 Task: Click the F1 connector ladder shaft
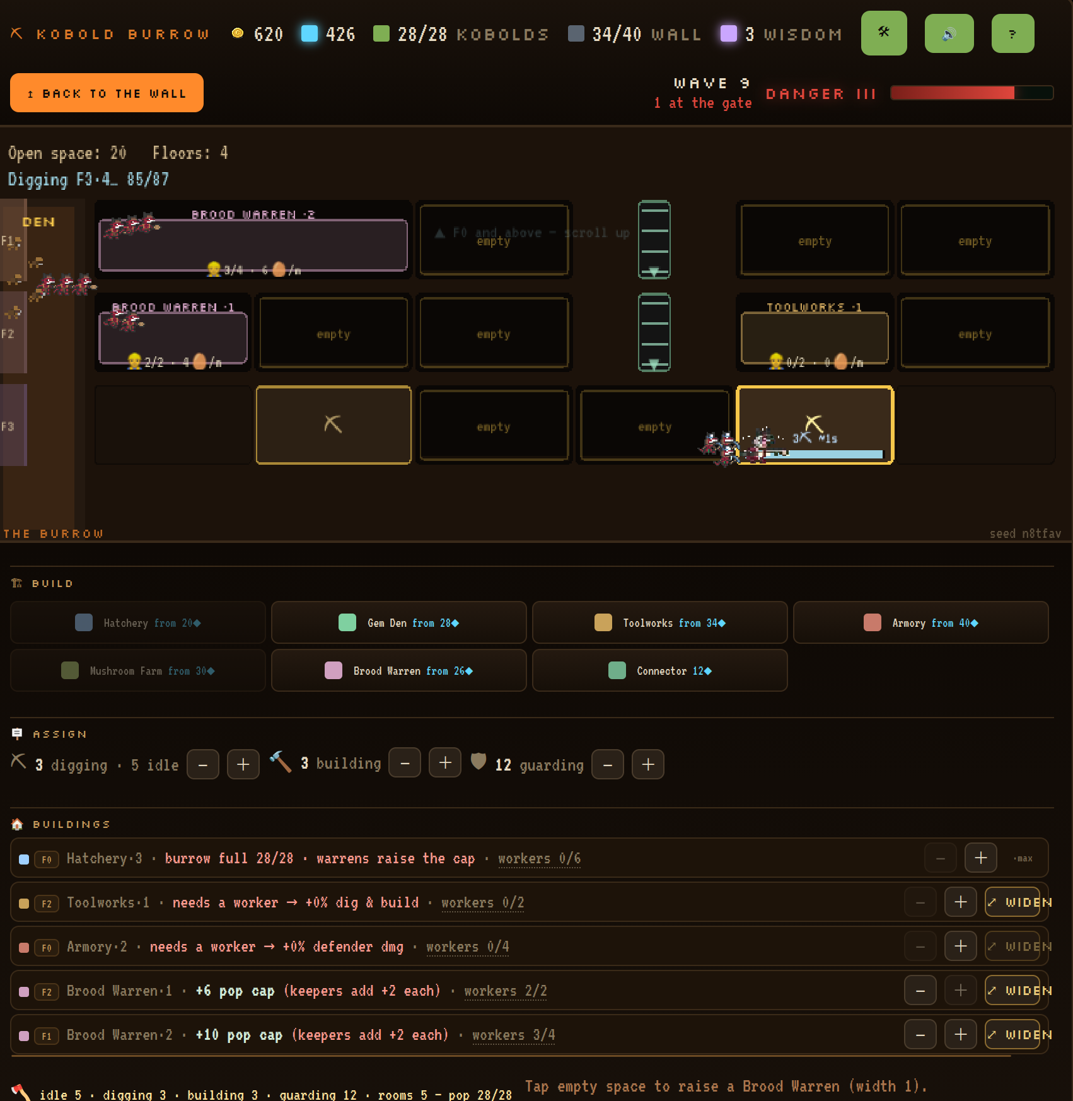654,240
